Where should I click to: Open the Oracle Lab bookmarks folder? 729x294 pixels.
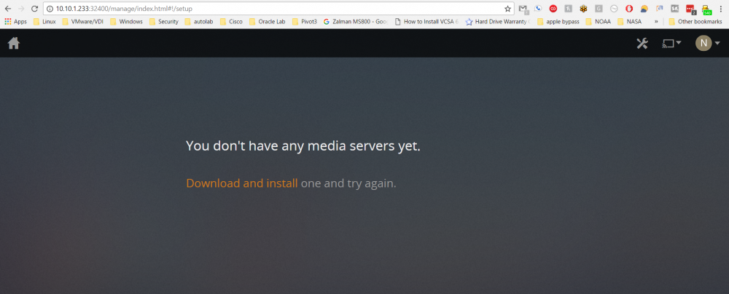coord(268,21)
